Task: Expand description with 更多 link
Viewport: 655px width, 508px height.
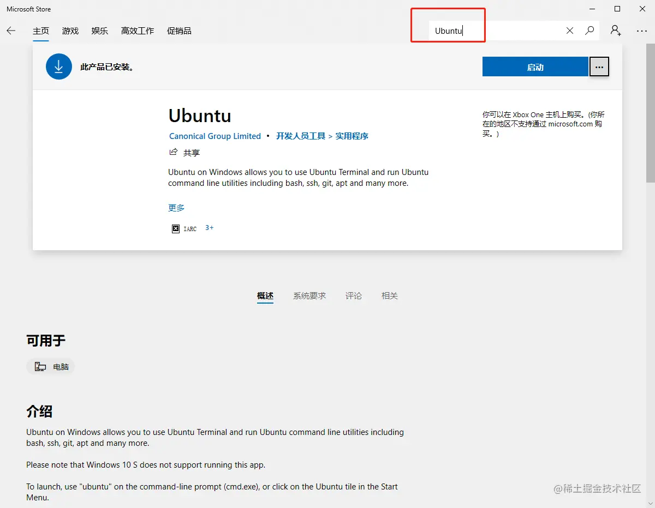Action: click(x=176, y=208)
